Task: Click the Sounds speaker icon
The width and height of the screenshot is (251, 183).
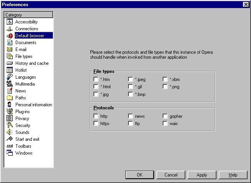Action: 10,132
